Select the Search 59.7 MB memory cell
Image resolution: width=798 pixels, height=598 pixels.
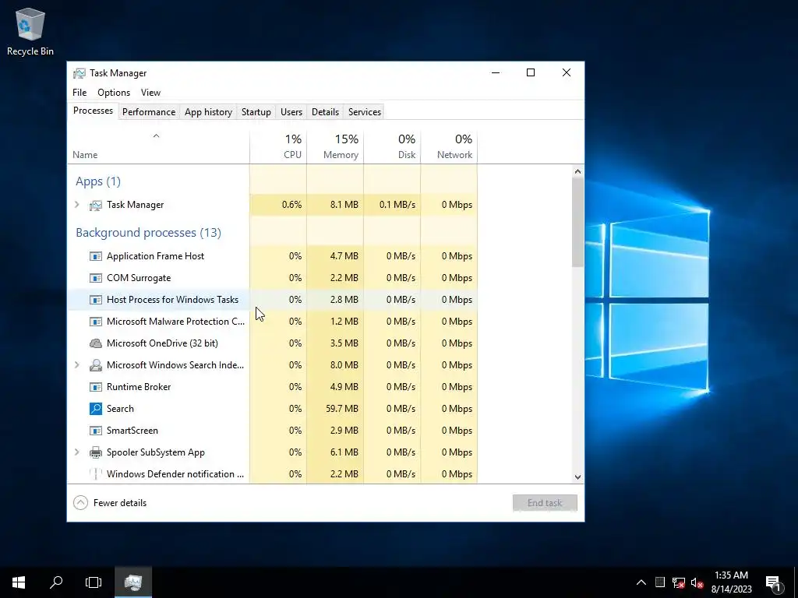click(335, 409)
